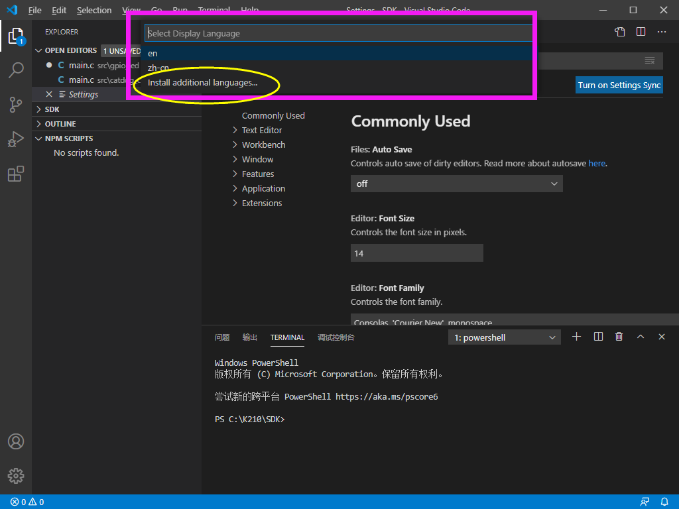The image size is (679, 509).
Task: Switch to the 输出 panel tab
Action: 250,337
